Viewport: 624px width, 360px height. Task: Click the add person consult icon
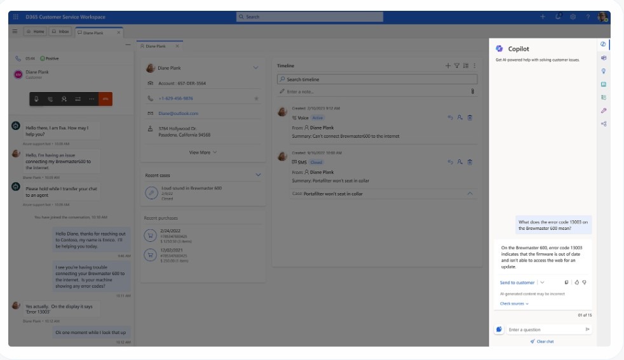tap(64, 99)
